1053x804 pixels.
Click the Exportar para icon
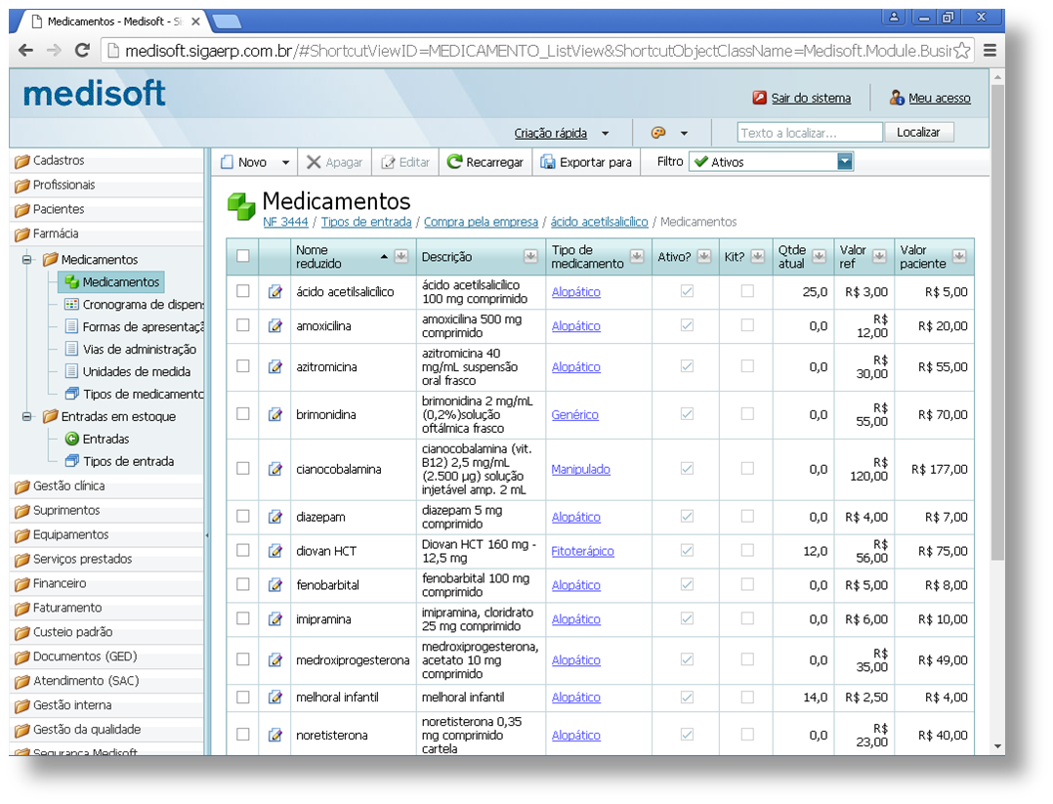548,162
